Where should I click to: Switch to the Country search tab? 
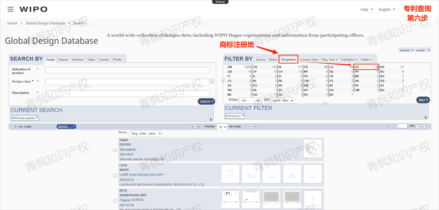(104, 60)
